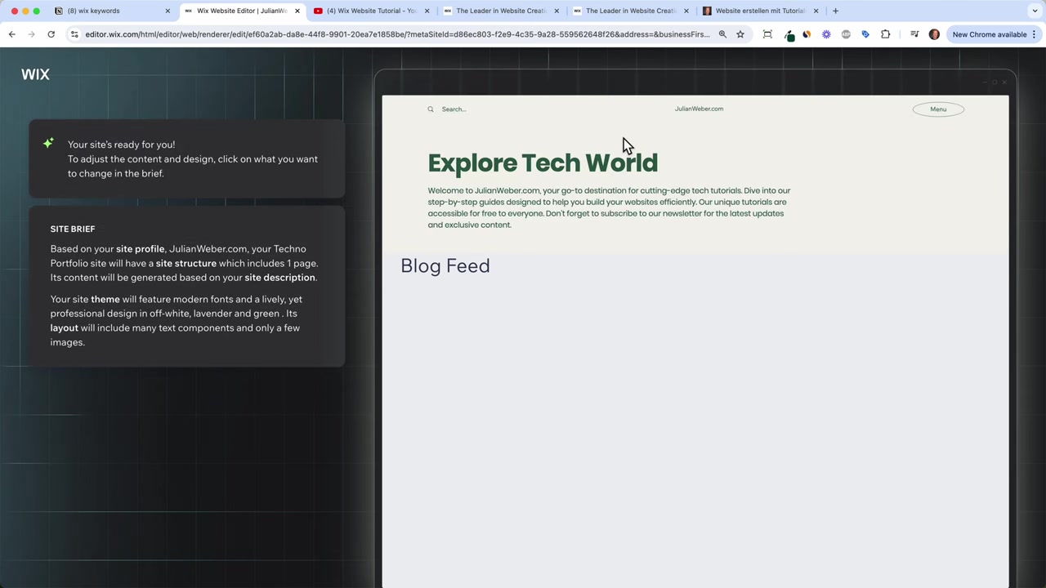Screen dimensions: 1046x588
Task: Click the Wix logo
Action: coord(35,74)
